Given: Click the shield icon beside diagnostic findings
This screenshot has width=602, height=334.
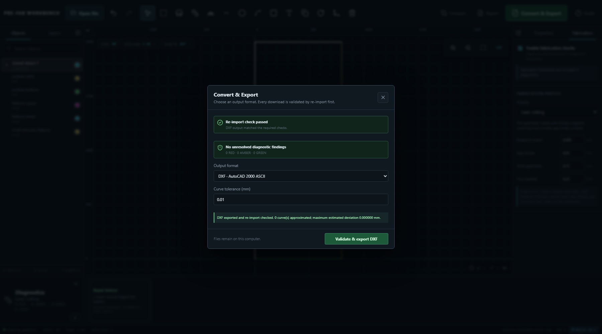Looking at the screenshot, I should 220,148.
